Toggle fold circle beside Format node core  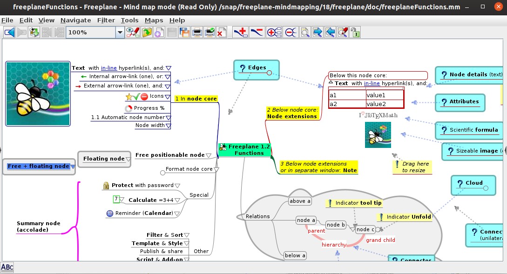162,173
